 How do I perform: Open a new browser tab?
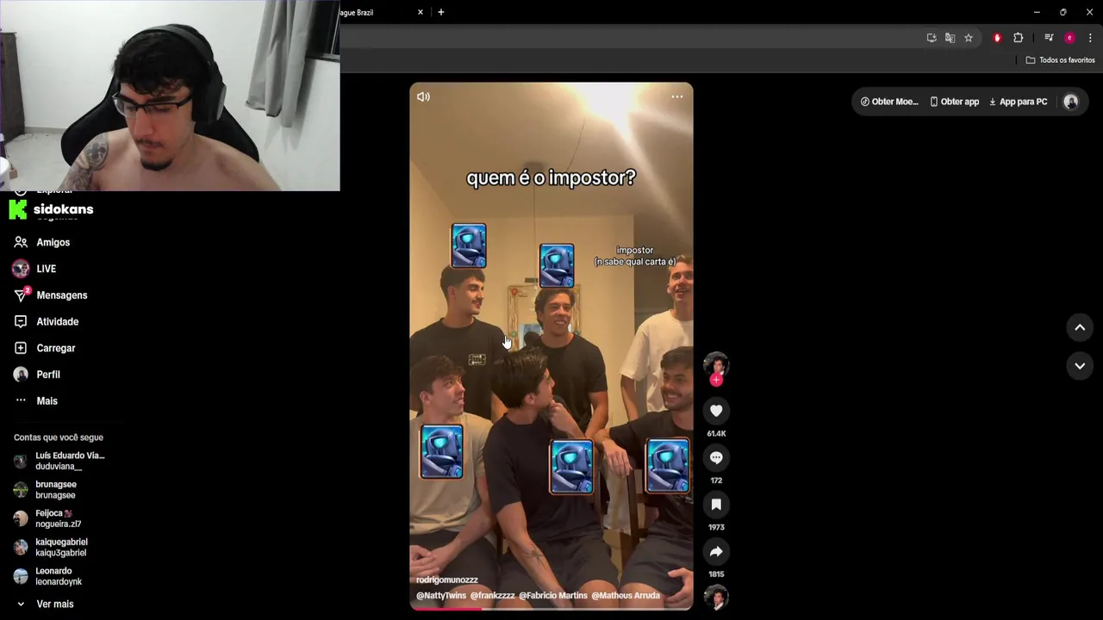coord(441,12)
